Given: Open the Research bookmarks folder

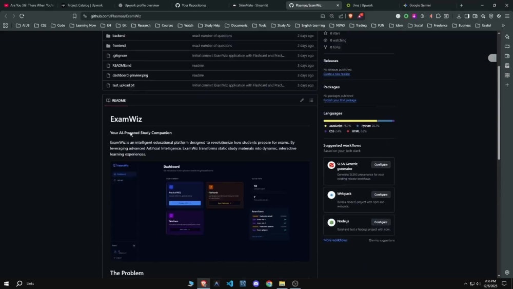Looking at the screenshot, I should [141, 26].
